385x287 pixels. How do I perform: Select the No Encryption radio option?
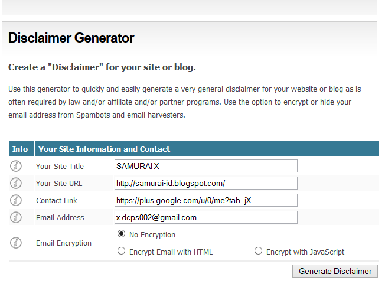122,234
